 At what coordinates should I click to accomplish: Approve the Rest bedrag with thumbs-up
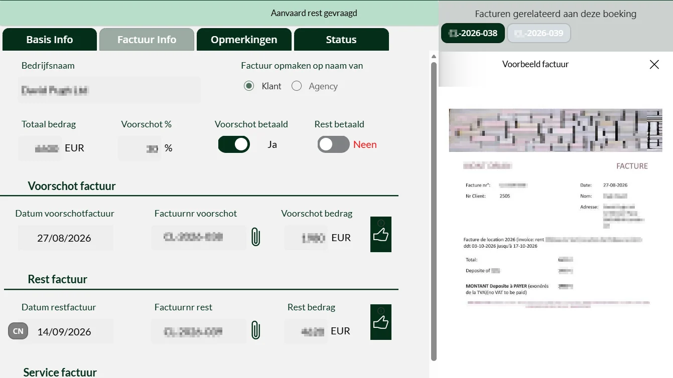click(381, 322)
